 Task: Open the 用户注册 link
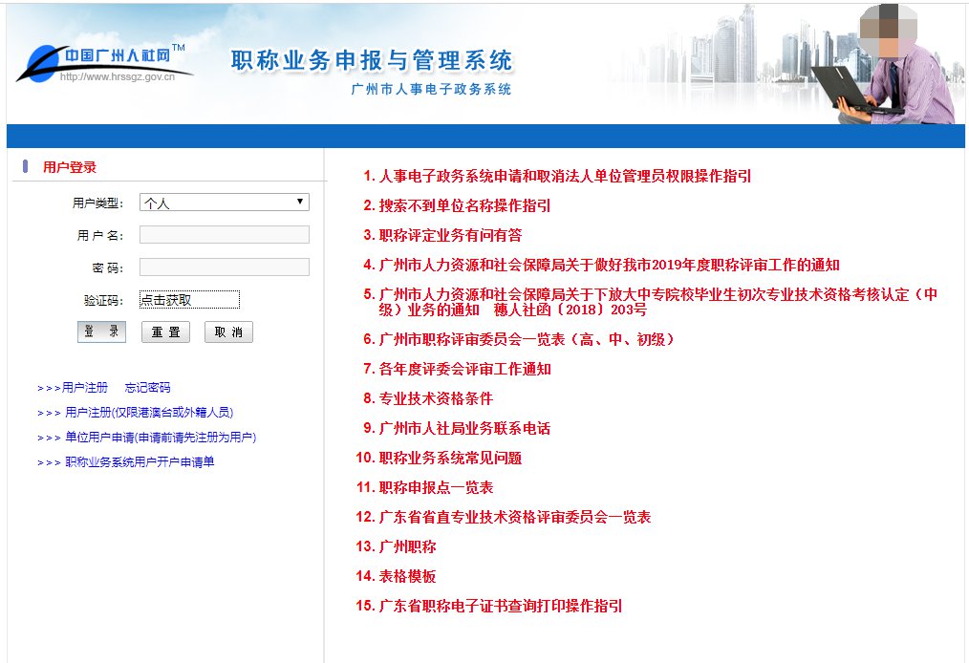point(85,388)
